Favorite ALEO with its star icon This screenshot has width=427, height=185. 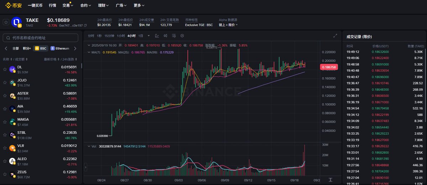click(x=5, y=161)
